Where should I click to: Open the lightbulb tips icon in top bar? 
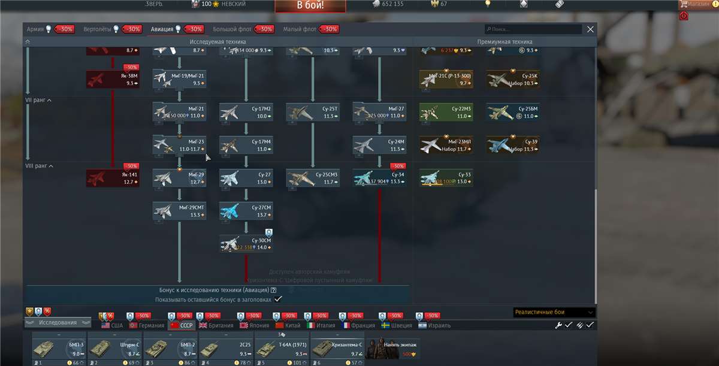click(488, 4)
